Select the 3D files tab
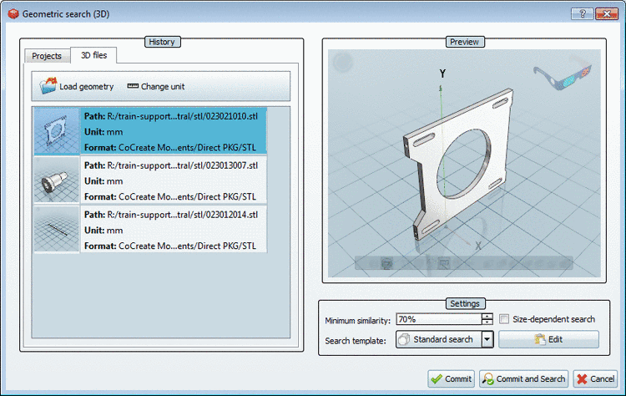 [x=93, y=55]
